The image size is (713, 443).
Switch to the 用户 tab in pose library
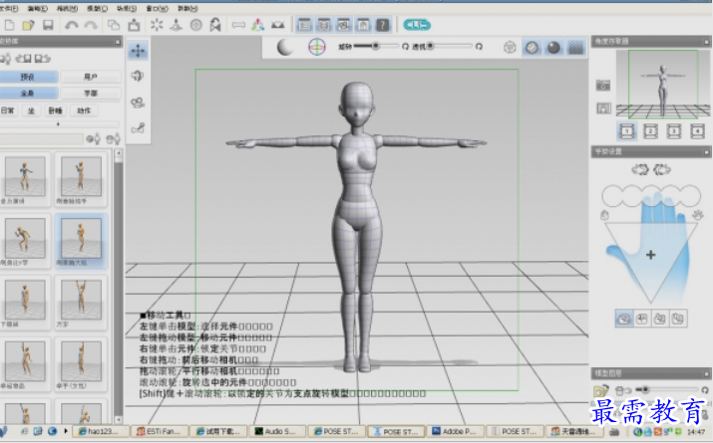(x=90, y=77)
